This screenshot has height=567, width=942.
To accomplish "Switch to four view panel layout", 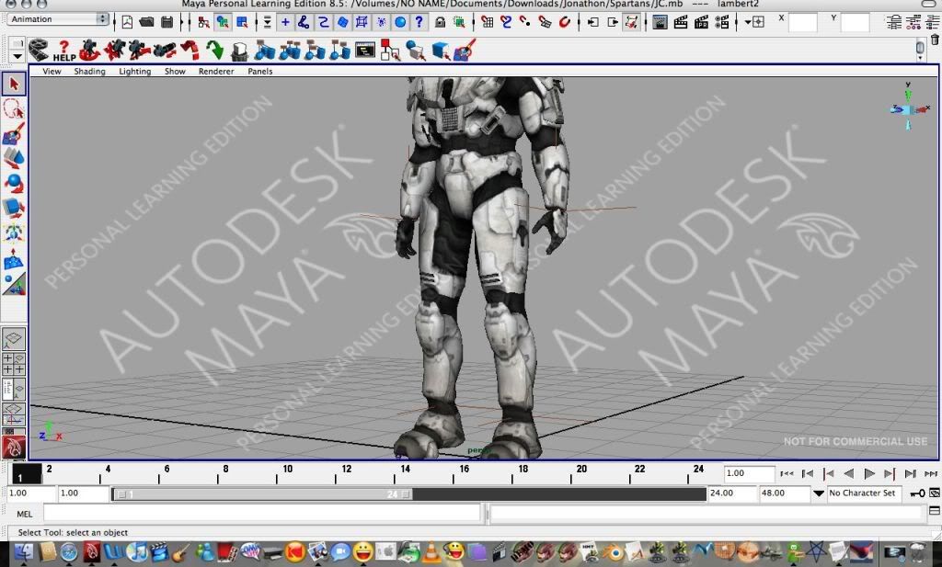I will [13, 364].
